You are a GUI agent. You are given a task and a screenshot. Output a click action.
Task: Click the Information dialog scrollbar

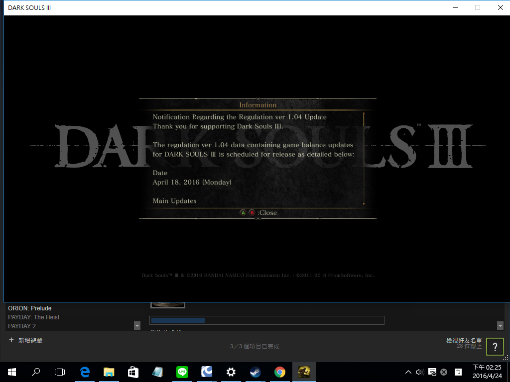(364, 159)
